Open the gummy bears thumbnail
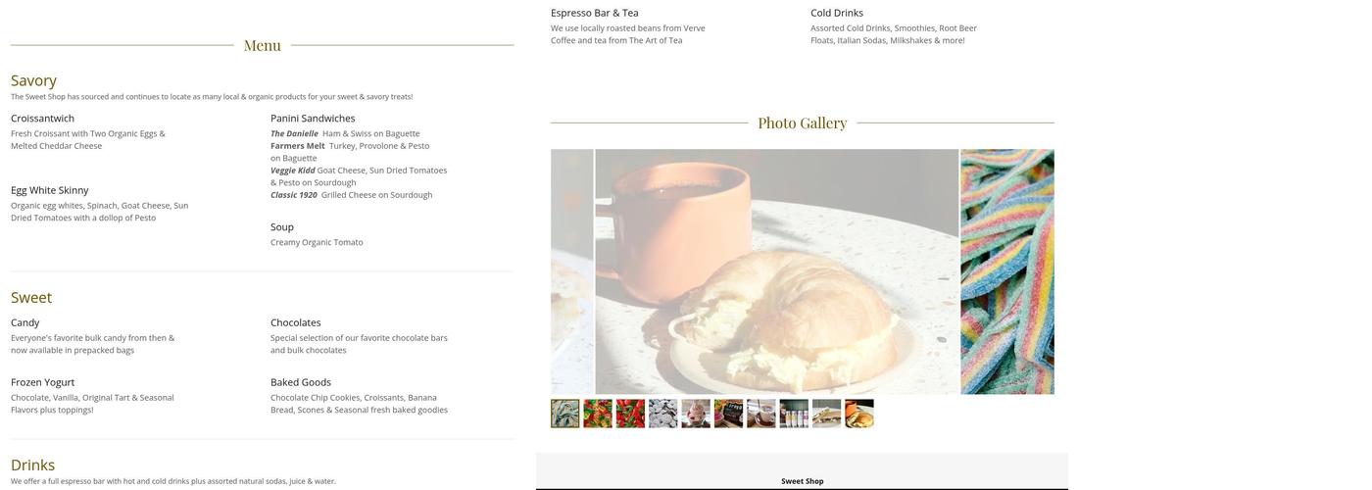This screenshot has height=490, width=1372. (x=598, y=414)
